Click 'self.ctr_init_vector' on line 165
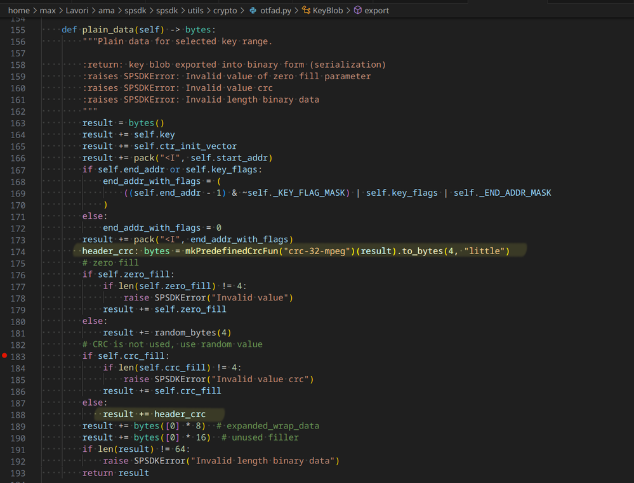 (x=185, y=146)
